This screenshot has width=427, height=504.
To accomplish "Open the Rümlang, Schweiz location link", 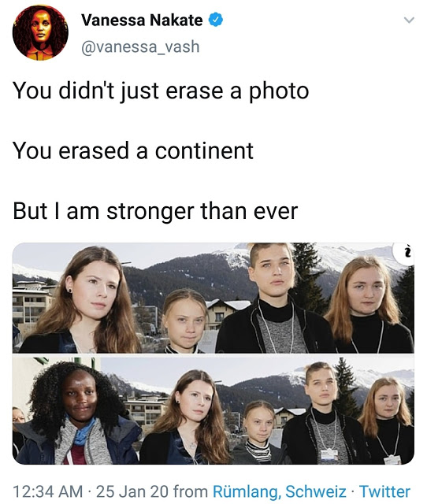I will click(x=280, y=491).
